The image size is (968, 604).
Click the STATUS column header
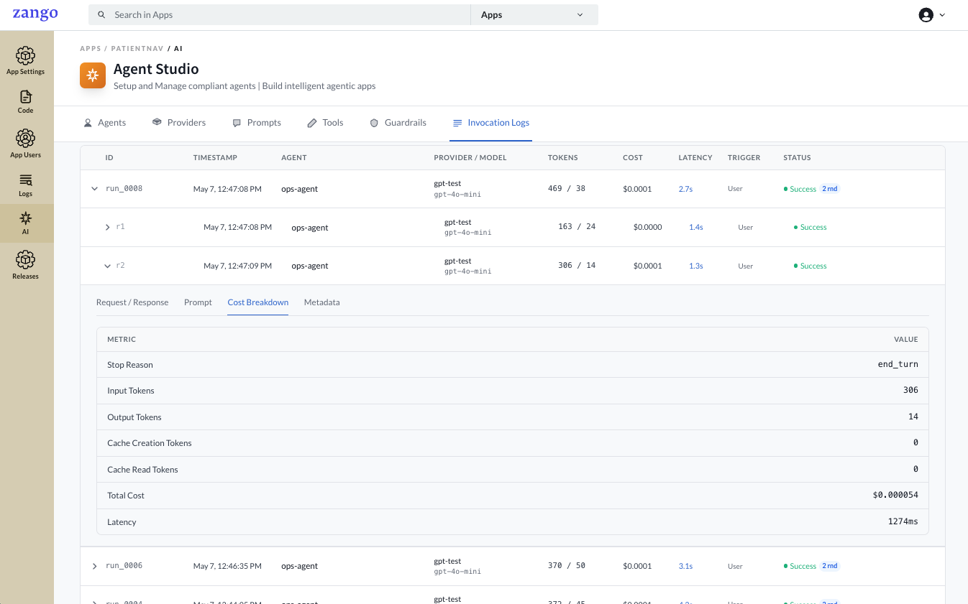(797, 158)
